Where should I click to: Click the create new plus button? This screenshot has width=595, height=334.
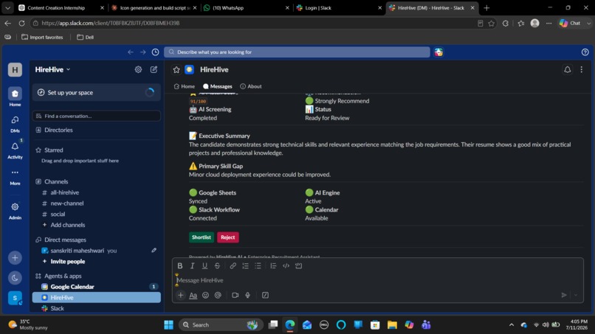pos(15,258)
